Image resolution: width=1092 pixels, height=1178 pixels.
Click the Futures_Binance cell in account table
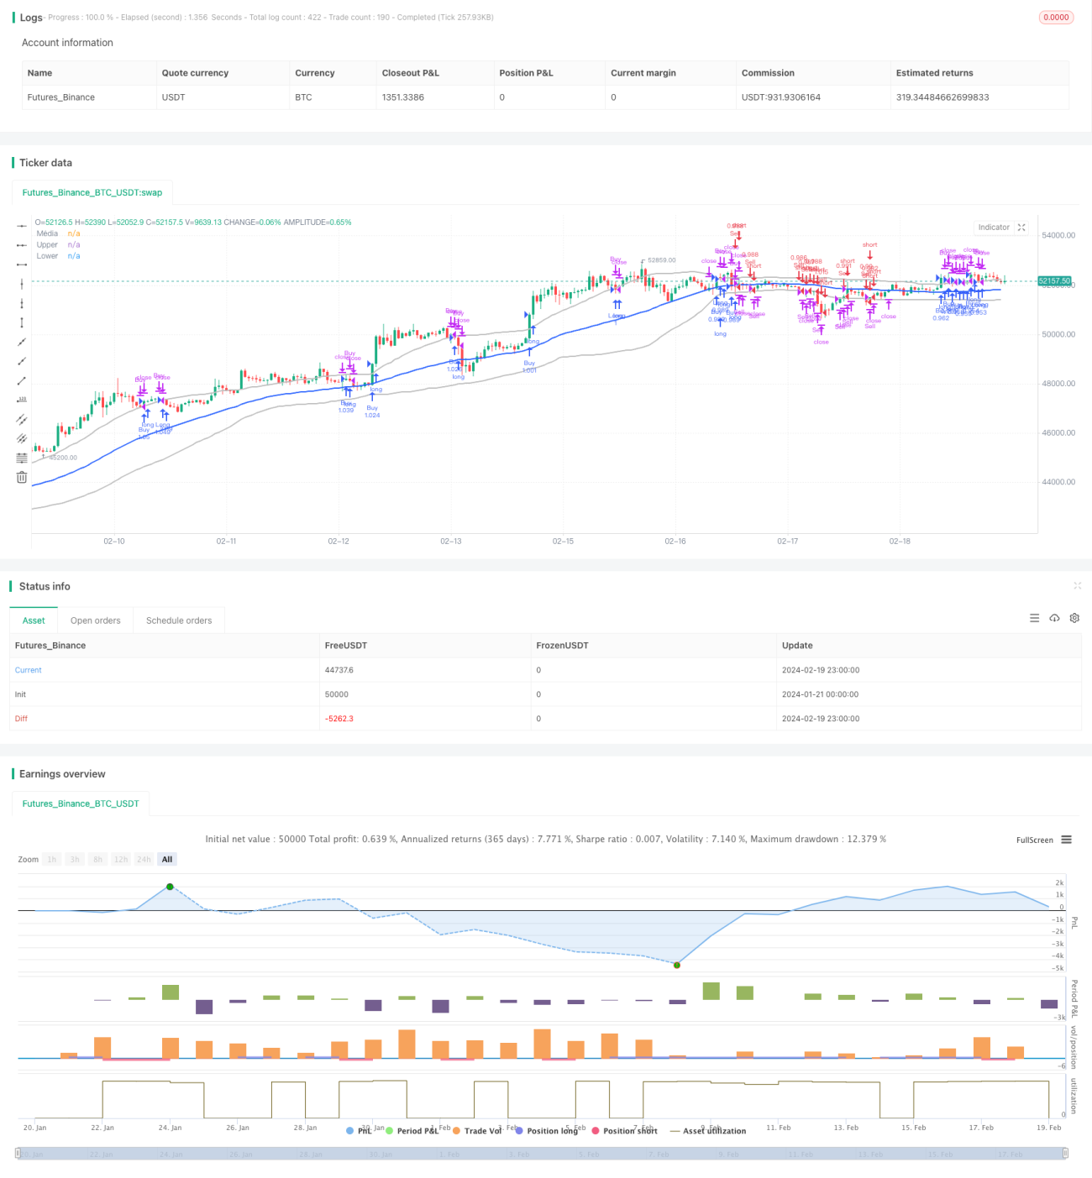61,97
